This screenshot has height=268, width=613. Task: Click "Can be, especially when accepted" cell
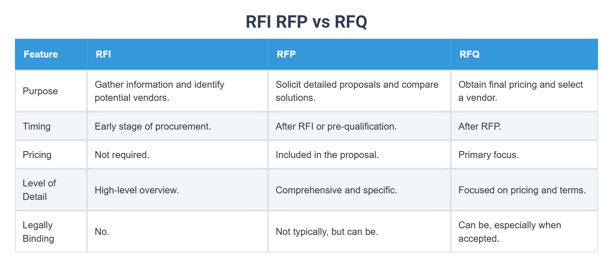pyautogui.click(x=509, y=232)
